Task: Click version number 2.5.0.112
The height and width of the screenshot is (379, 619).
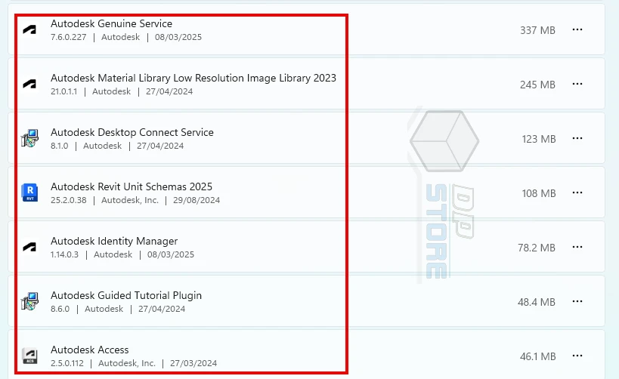Action: (x=67, y=363)
